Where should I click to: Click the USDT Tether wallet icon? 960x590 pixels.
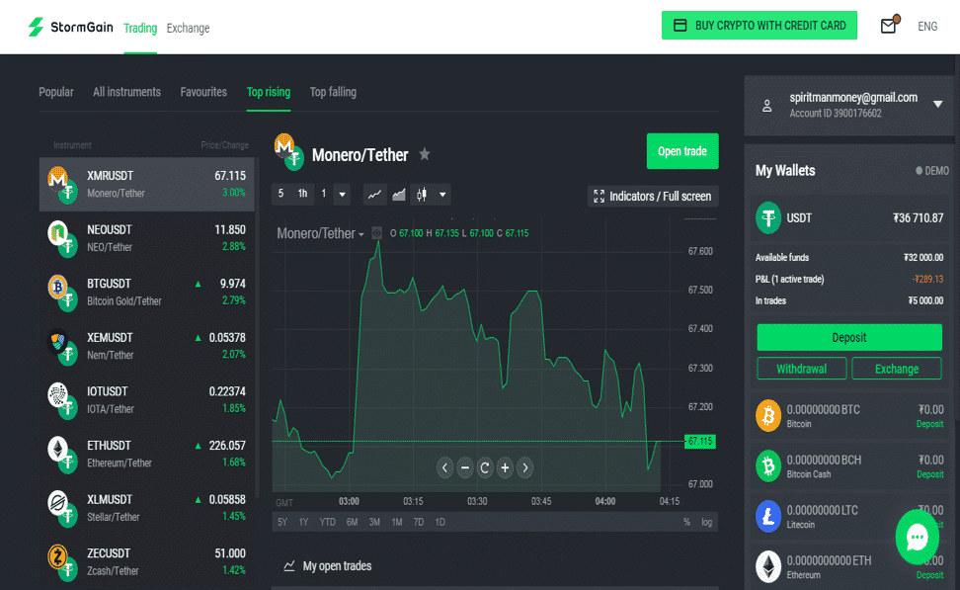point(768,217)
